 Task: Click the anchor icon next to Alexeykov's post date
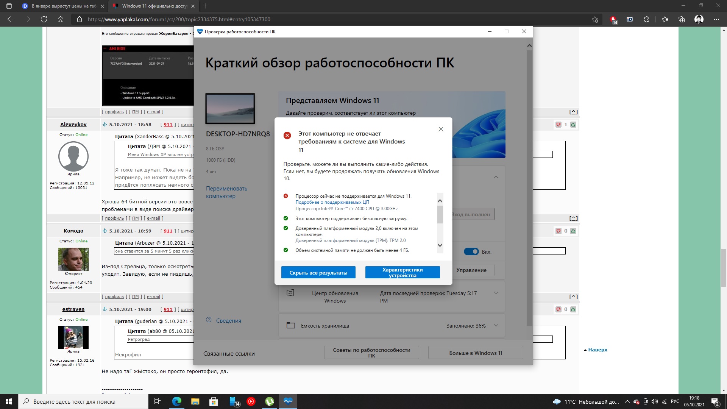point(105,125)
